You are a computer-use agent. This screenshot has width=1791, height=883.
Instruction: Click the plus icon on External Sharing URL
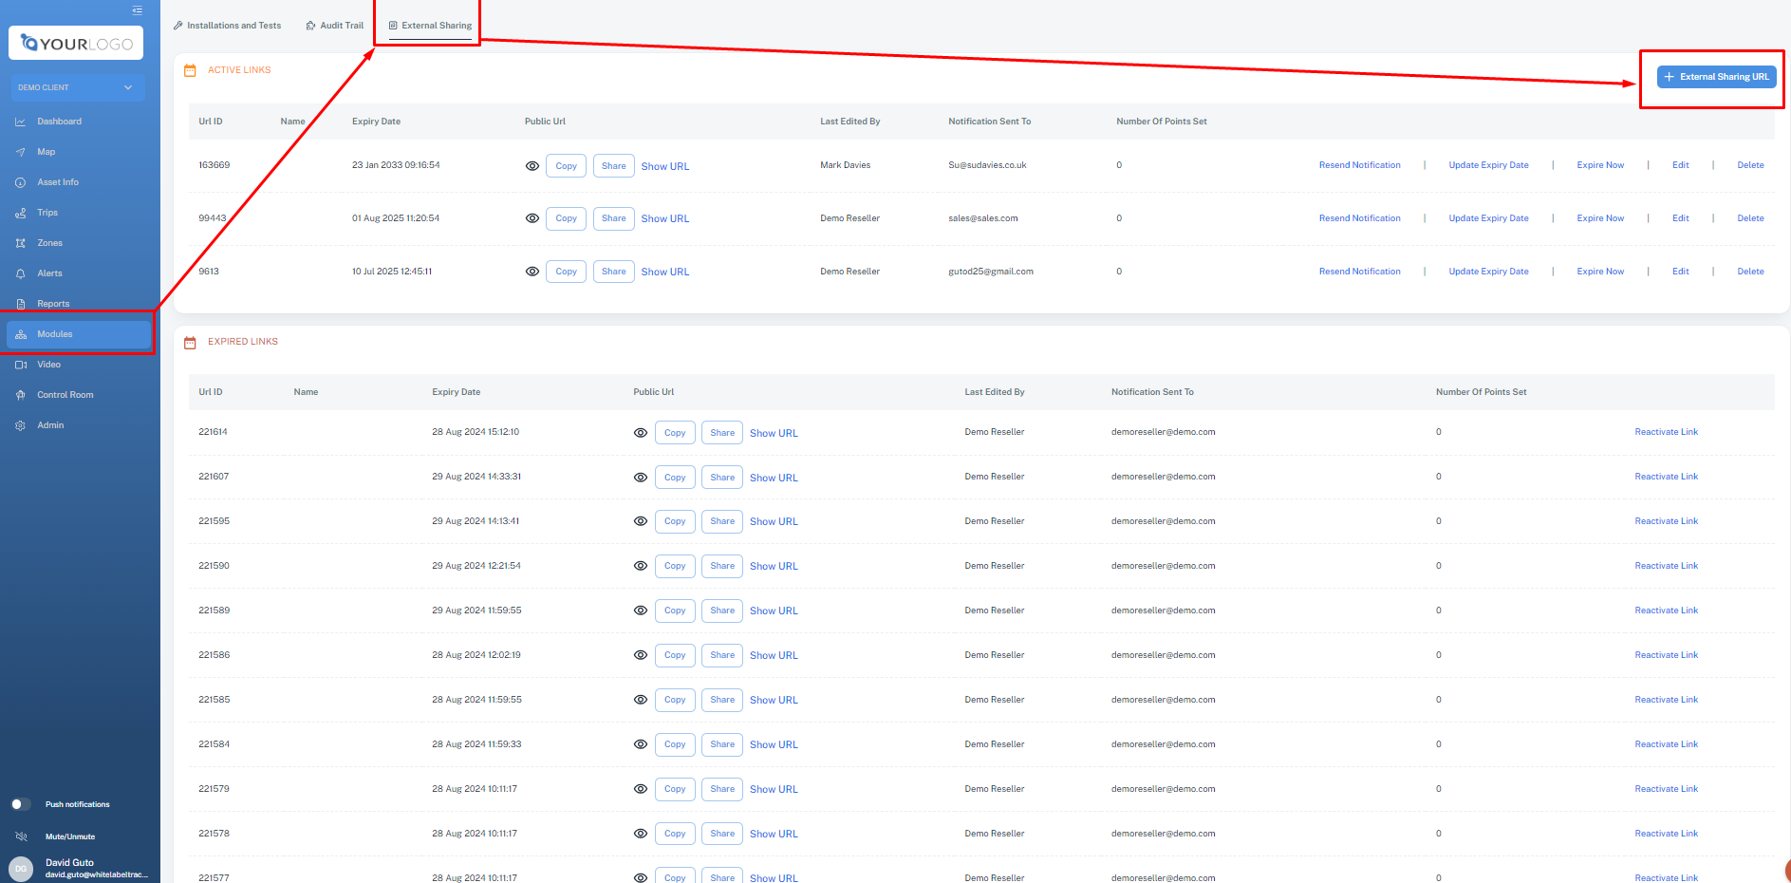pos(1670,77)
